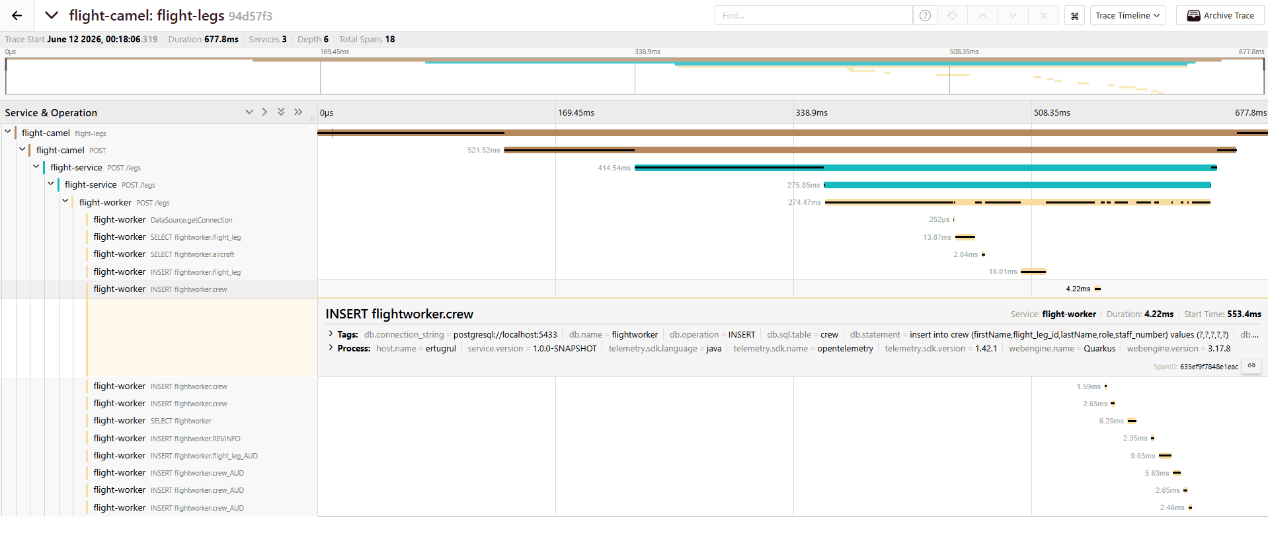The image size is (1268, 543).
Task: Collapse trace header details chevron
Action: [x=52, y=15]
